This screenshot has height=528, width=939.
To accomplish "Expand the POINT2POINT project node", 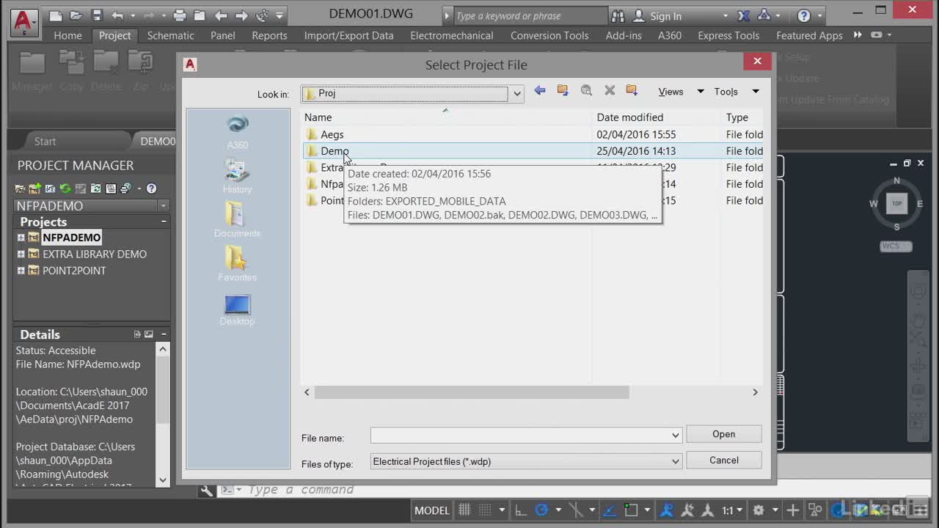I will (21, 271).
